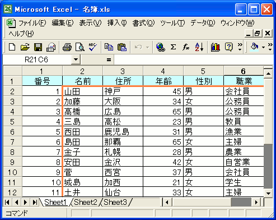
Task: Open the Fill Color dropdown arrow
Action: (x=263, y=47)
